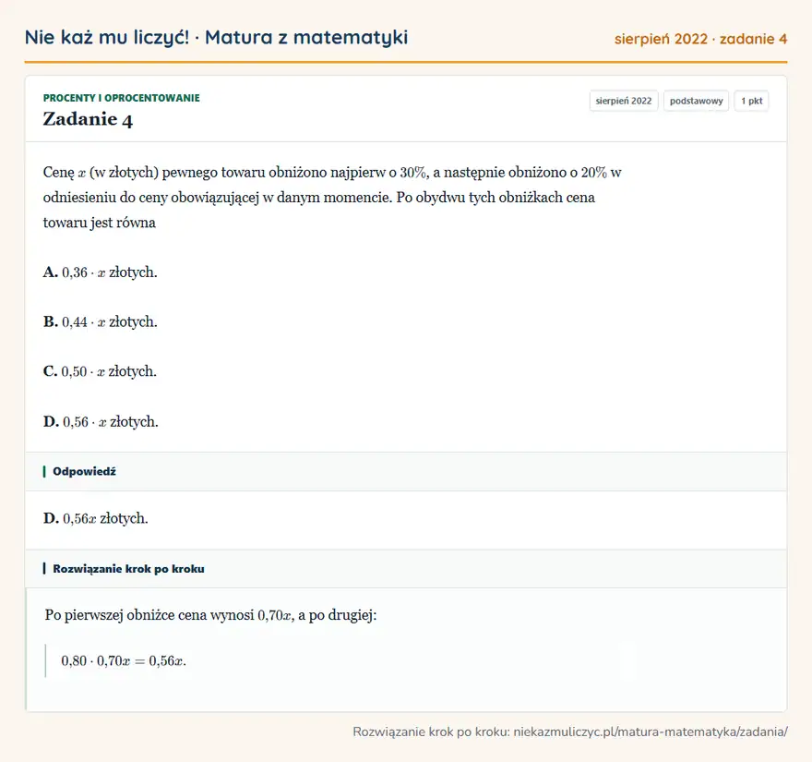Click the 'Nie każ mu liczyć! · Matura z matematyki' title
The width and height of the screenshot is (812, 762).
(x=216, y=37)
